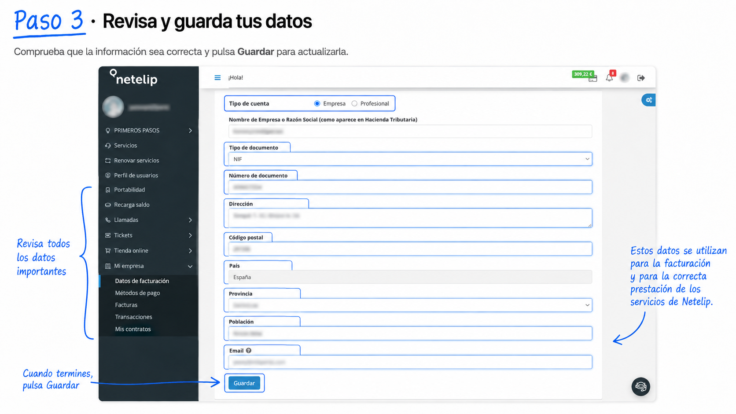Click the sidebar profile avatar picture
This screenshot has width=736, height=414.
pyautogui.click(x=113, y=107)
